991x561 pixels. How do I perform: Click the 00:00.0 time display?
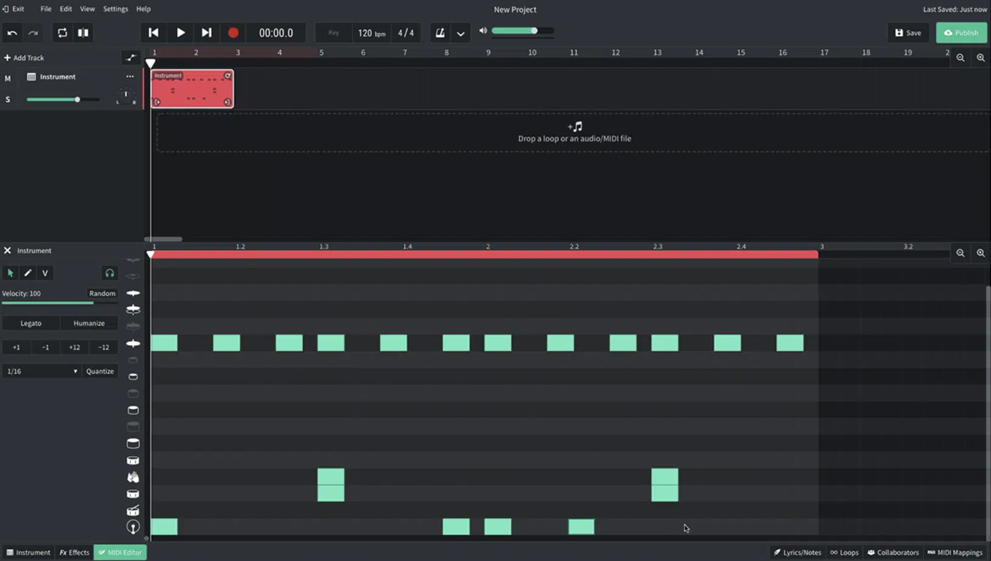click(276, 33)
